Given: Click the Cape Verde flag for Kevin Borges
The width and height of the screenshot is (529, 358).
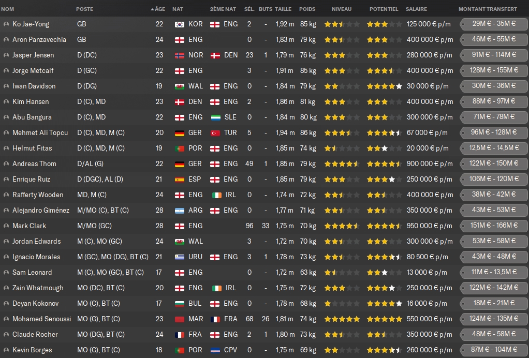Looking at the screenshot, I should point(215,350).
